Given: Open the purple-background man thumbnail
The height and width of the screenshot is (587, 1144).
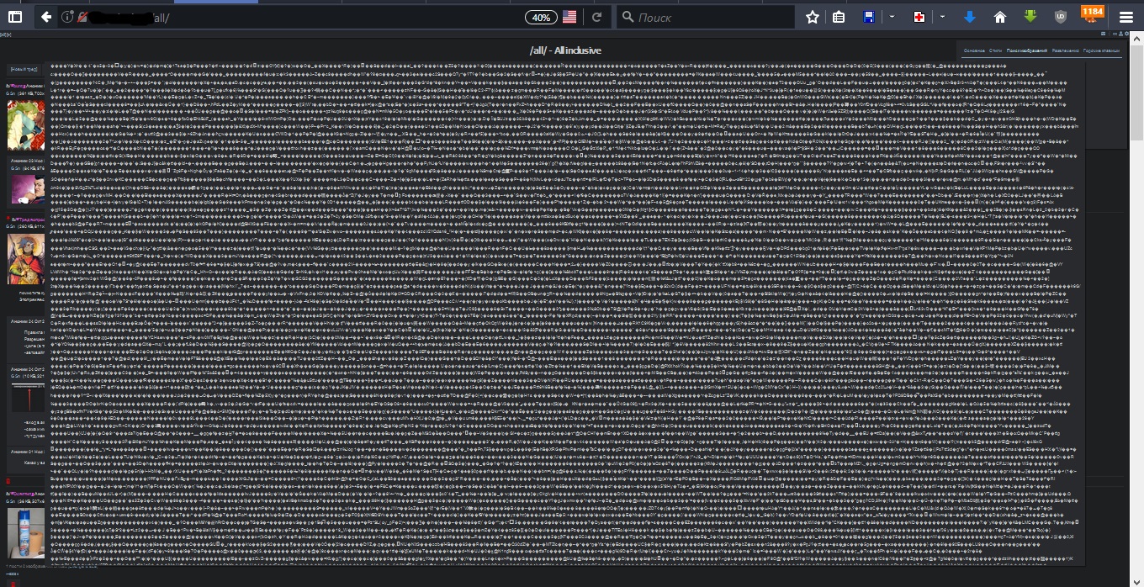Looking at the screenshot, I should [29, 188].
